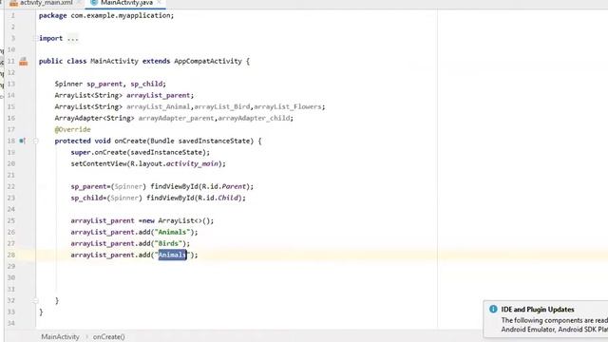
Task: Click the info icon in the updates notification
Action: tap(493, 309)
